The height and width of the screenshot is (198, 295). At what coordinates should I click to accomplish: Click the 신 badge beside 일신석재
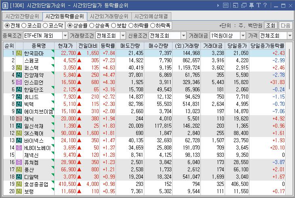pyautogui.click(x=19, y=126)
